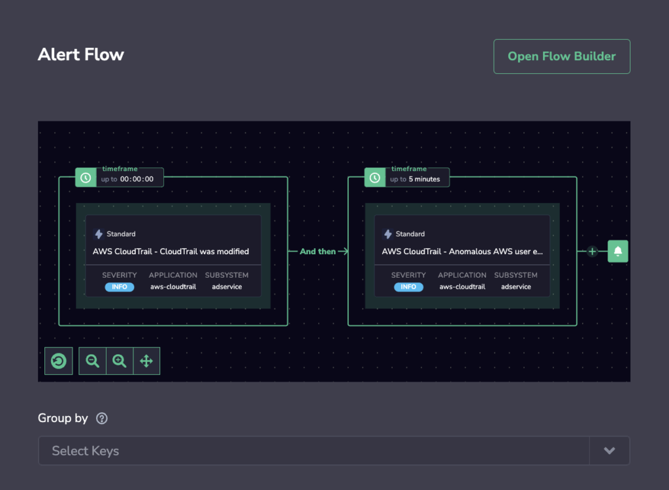
Task: Click aws-cloudtrail application on the first card
Action: coord(173,287)
